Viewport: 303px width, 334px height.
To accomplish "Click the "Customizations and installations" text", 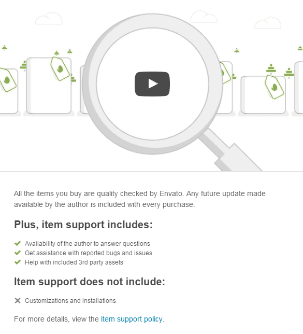I will [x=70, y=301].
